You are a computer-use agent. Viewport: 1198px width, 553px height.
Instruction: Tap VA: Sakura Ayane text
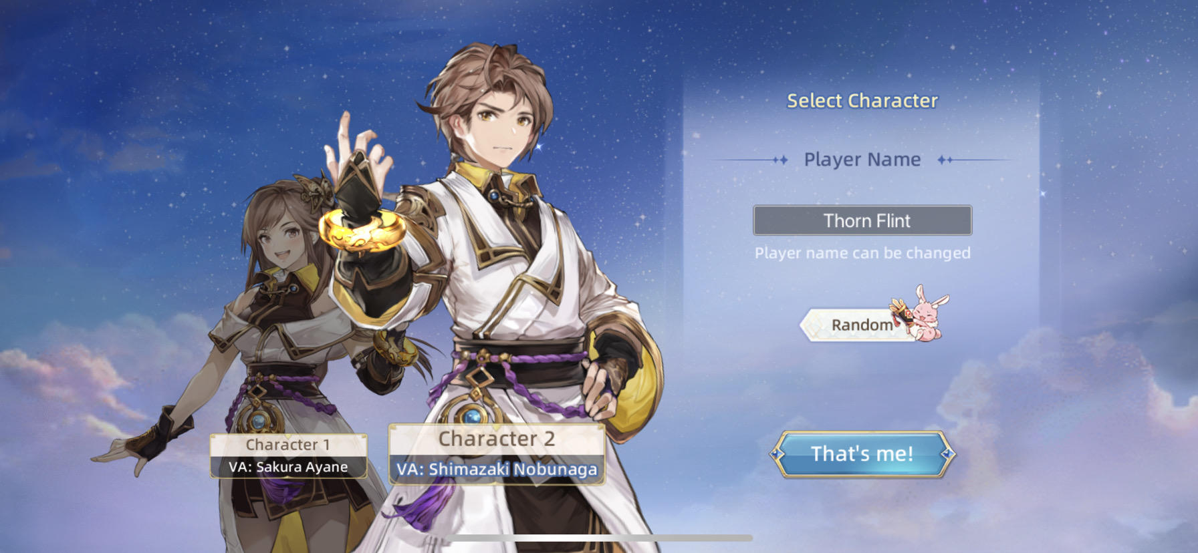[x=288, y=467]
